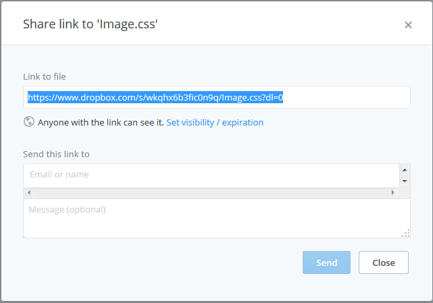Click the right arrow of the horizontal scrollbar
Screen dimensions: 433x303
(392, 192)
